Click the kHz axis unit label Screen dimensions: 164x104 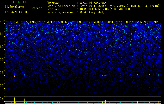[2, 21]
